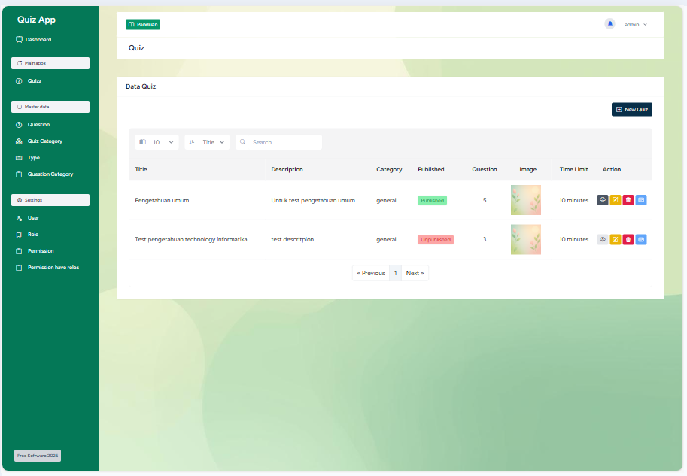The image size is (687, 476).
Task: Open the Question Category page
Action: tap(44, 174)
